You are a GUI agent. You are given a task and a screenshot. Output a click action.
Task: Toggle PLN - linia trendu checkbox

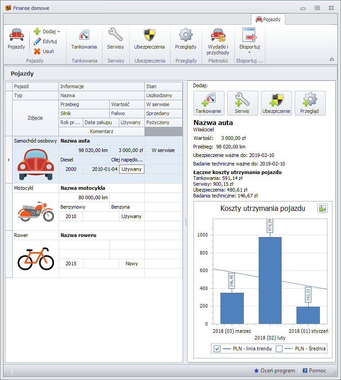click(217, 349)
